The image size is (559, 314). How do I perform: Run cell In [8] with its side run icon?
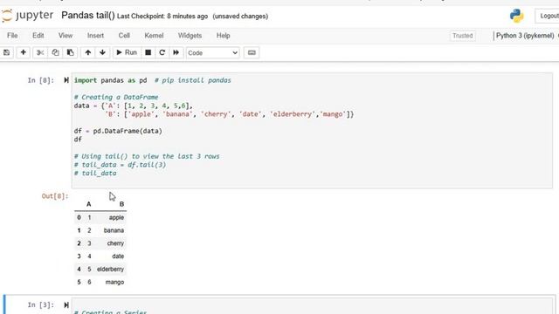pyautogui.click(x=66, y=80)
